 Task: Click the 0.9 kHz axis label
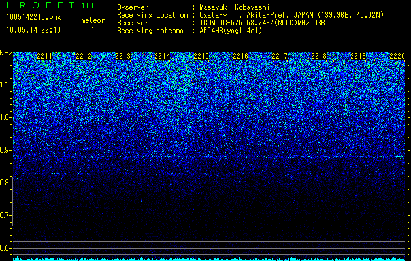point(5,150)
